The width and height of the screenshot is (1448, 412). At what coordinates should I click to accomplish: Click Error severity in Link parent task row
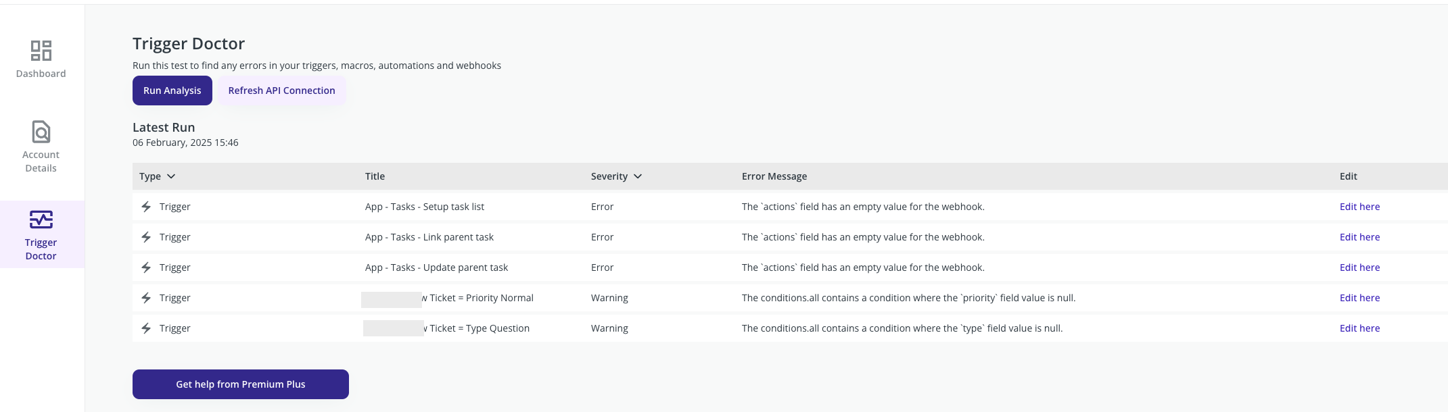pos(602,237)
